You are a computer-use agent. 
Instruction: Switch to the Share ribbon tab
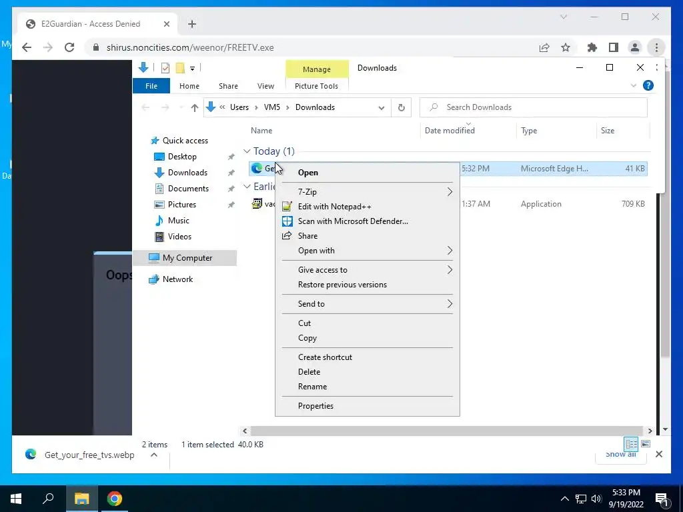pyautogui.click(x=228, y=86)
